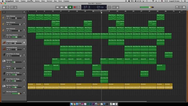
Task: Open the Экспорт menu
Action: pos(49,1)
